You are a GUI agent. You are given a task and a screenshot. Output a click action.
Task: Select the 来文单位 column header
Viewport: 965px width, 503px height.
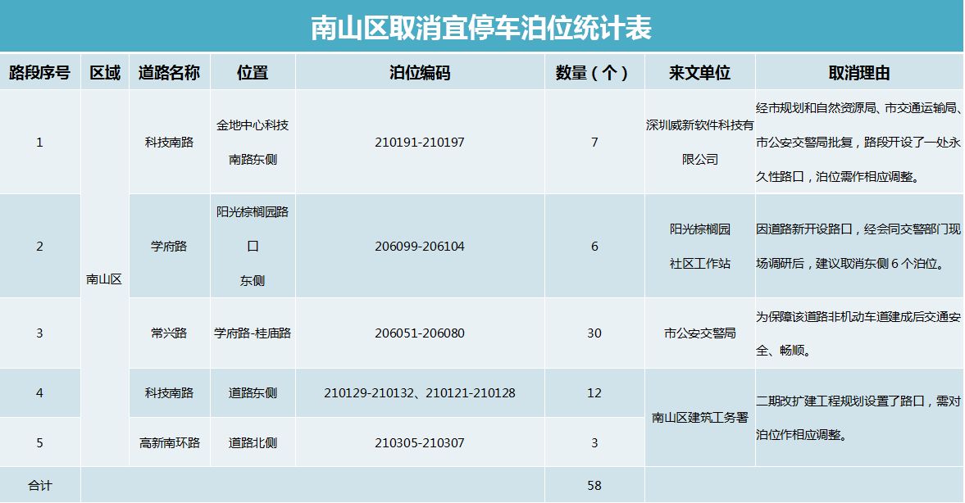click(699, 73)
